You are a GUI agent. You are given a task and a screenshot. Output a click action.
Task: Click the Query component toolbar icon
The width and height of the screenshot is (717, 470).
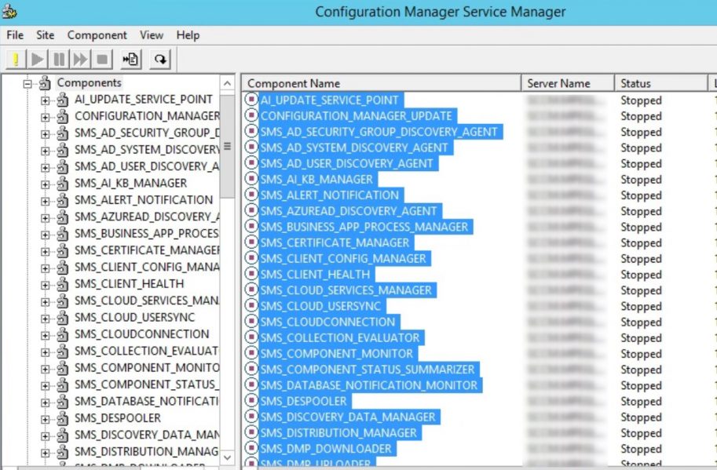16,57
